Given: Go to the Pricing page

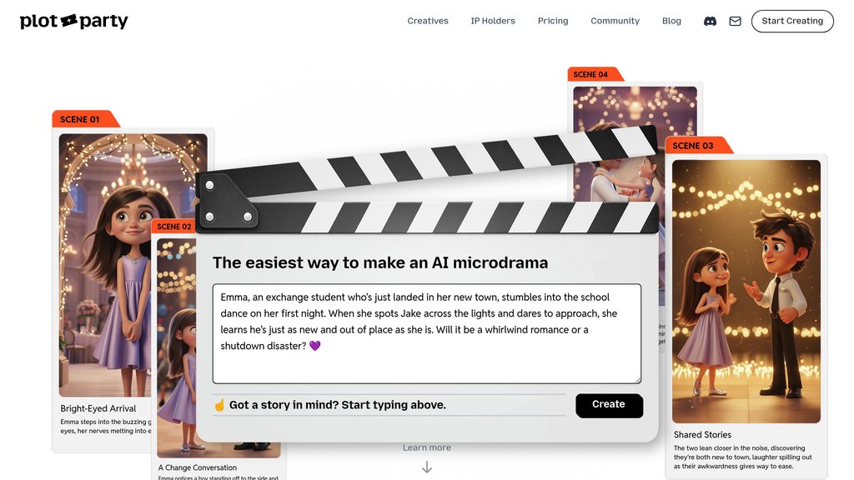Looking at the screenshot, I should click(553, 21).
